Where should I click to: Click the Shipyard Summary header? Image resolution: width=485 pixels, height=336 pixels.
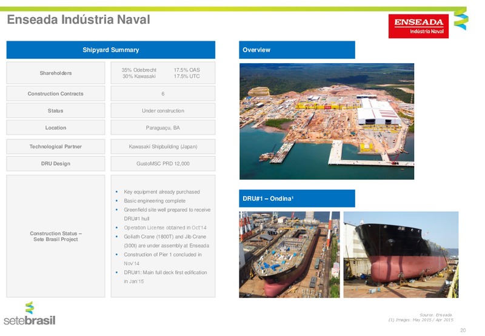click(111, 50)
